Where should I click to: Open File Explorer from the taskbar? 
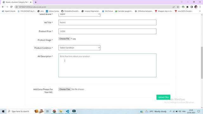pyautogui.click(x=61, y=111)
